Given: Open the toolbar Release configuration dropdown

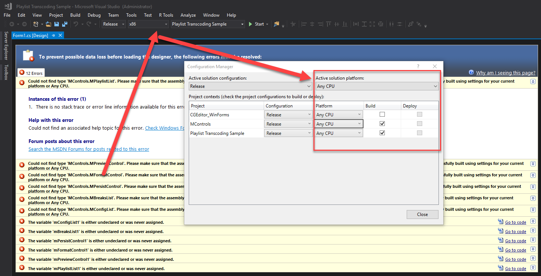Looking at the screenshot, I should 114,24.
